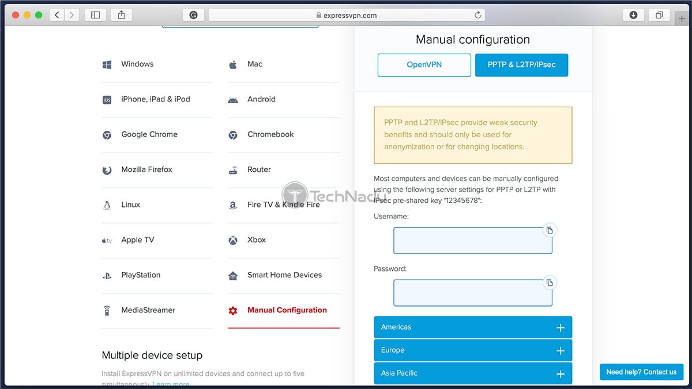
Task: Open the Mac setup link
Action: 255,64
